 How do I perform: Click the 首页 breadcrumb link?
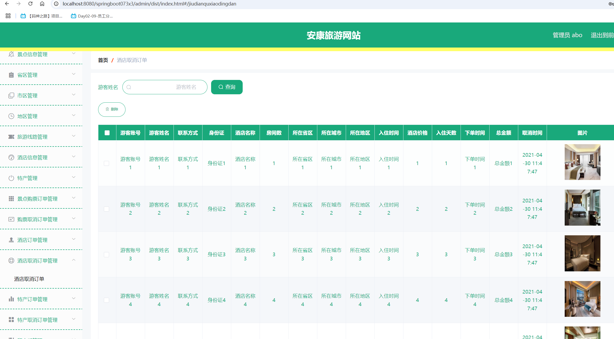(x=103, y=60)
